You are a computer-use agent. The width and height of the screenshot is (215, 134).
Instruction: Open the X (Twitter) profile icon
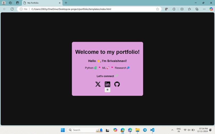click(98, 84)
